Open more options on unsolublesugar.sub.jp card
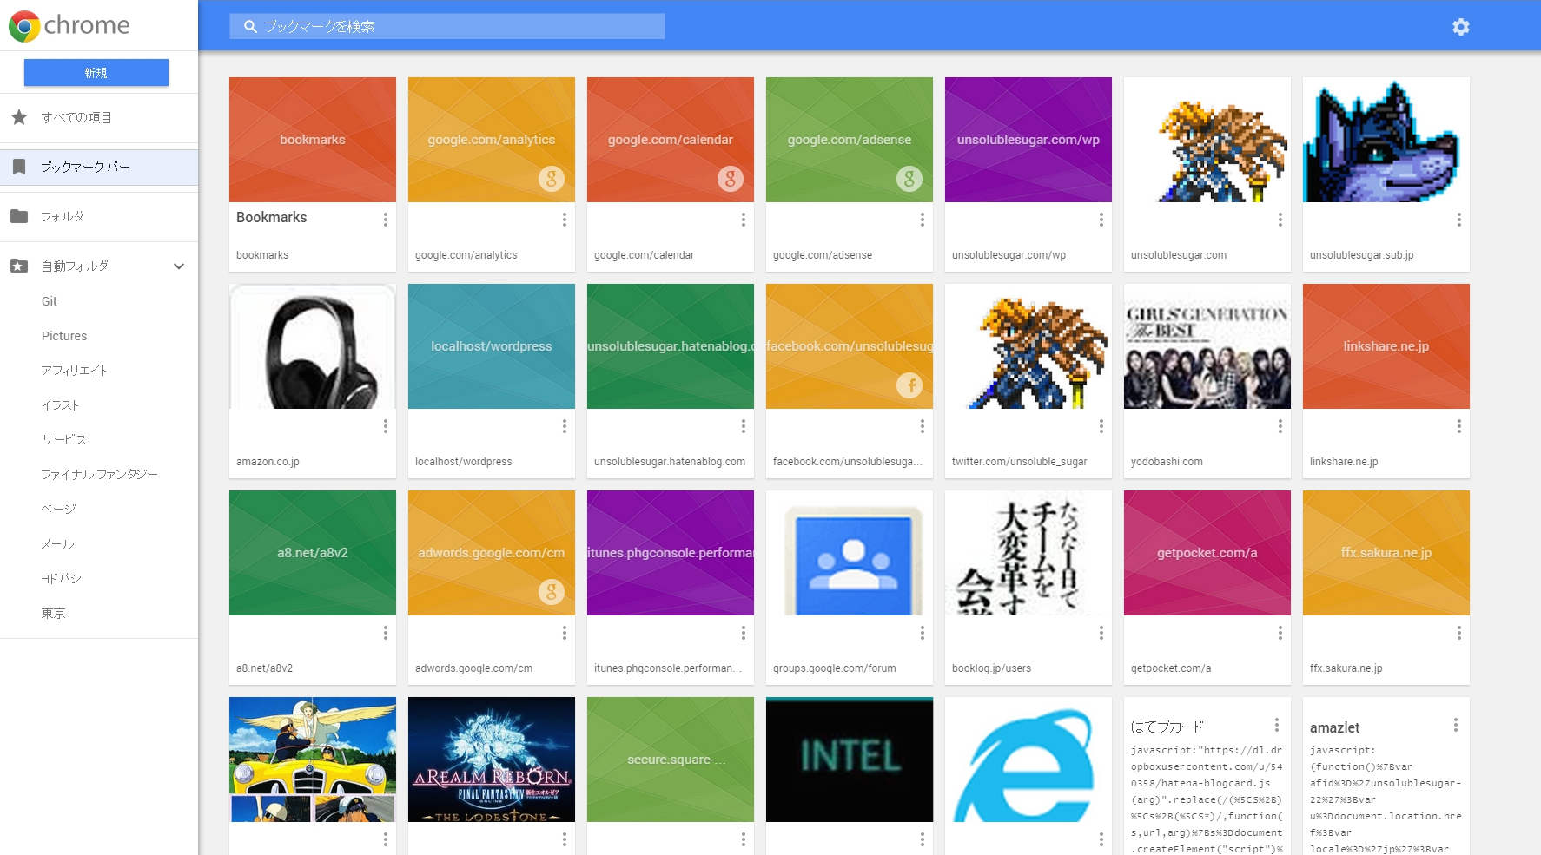 (1459, 220)
